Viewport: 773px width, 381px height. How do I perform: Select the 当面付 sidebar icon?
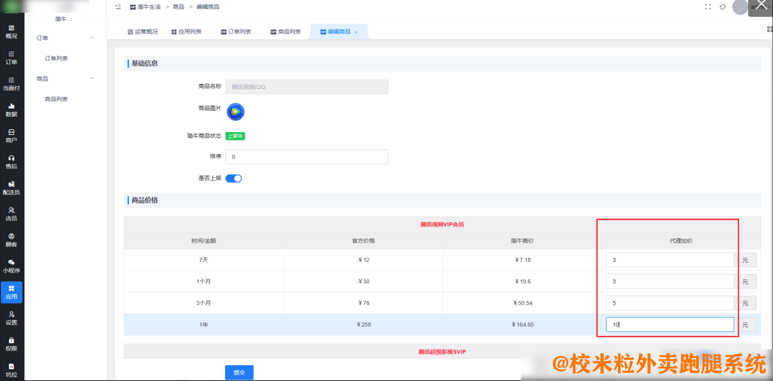pyautogui.click(x=12, y=84)
